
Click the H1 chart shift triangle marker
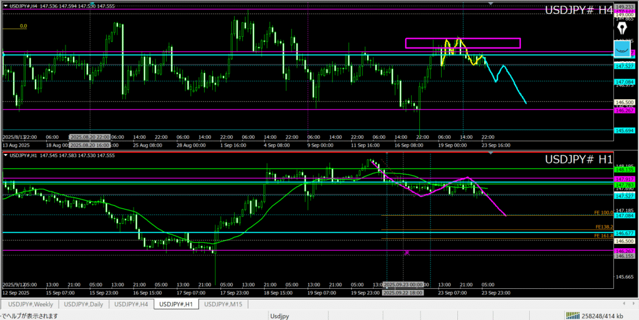pos(491,153)
